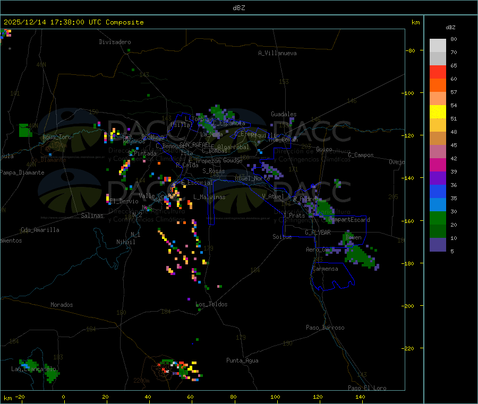
Task: Click the red 60-65 dBZ legend swatch
Action: [x=438, y=72]
